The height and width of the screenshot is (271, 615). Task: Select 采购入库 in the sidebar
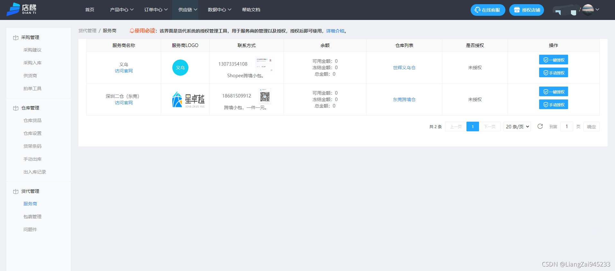coord(32,63)
